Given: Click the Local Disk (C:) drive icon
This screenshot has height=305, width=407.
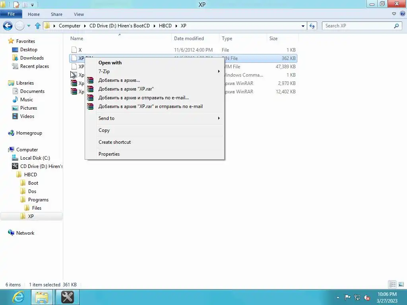Looking at the screenshot, I should 15,158.
